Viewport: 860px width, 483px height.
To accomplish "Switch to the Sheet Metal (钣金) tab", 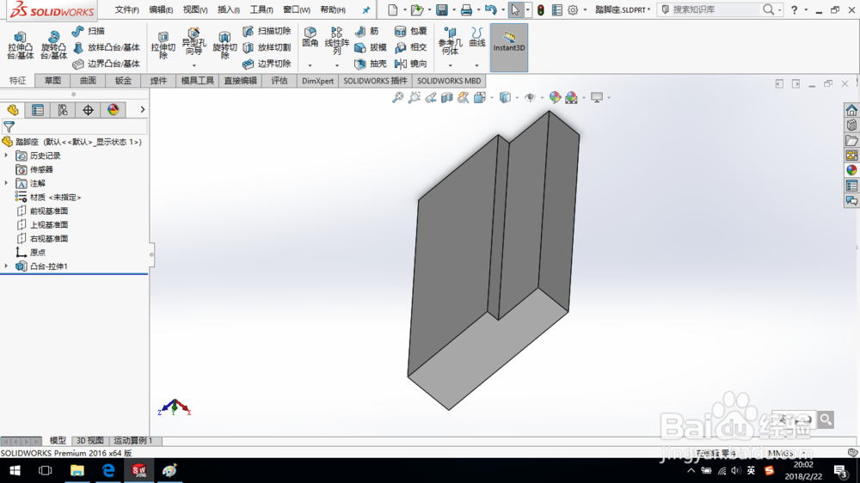I will coord(123,81).
